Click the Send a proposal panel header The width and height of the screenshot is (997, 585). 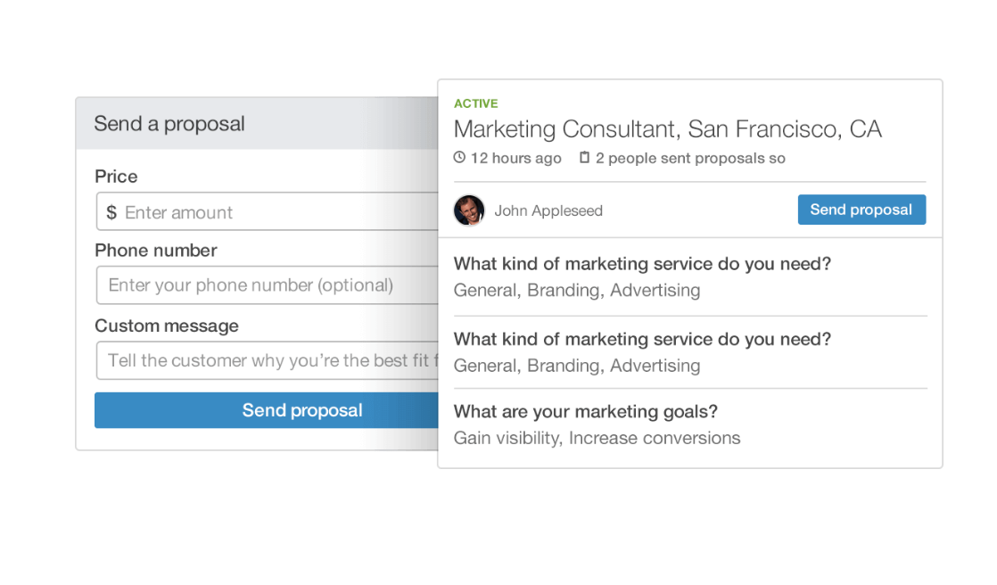[169, 124]
